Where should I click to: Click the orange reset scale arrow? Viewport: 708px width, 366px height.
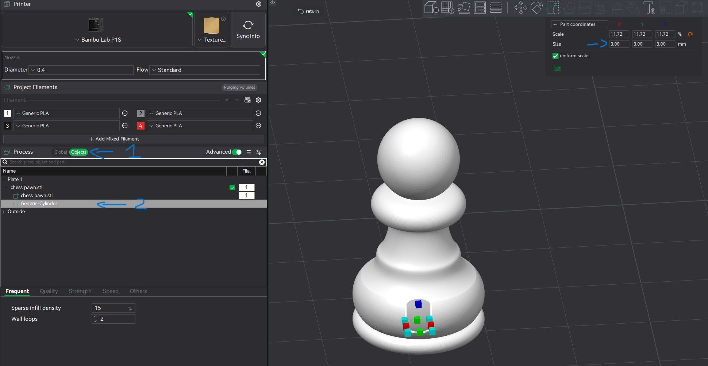coord(690,34)
